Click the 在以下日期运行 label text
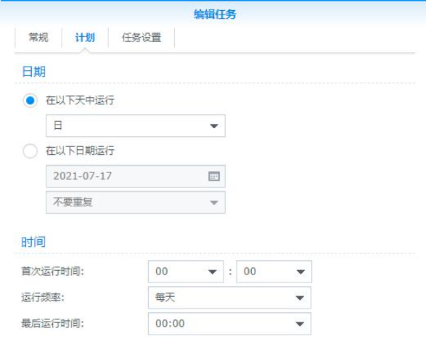The height and width of the screenshot is (352, 426). [80, 151]
